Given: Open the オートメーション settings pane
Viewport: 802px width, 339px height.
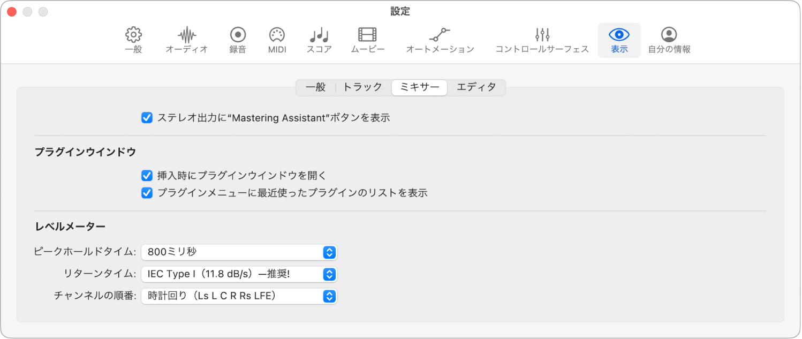Looking at the screenshot, I should tap(440, 40).
